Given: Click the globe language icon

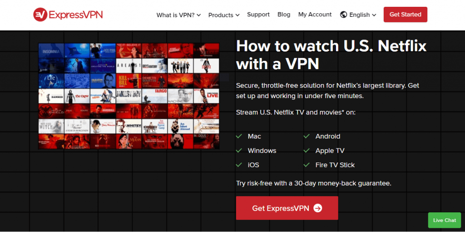Looking at the screenshot, I should [x=343, y=15].
